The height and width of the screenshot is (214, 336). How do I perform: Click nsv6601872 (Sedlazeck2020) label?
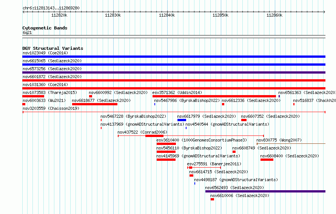[x=52, y=77]
